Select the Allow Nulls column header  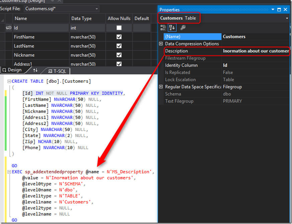[x=119, y=18]
